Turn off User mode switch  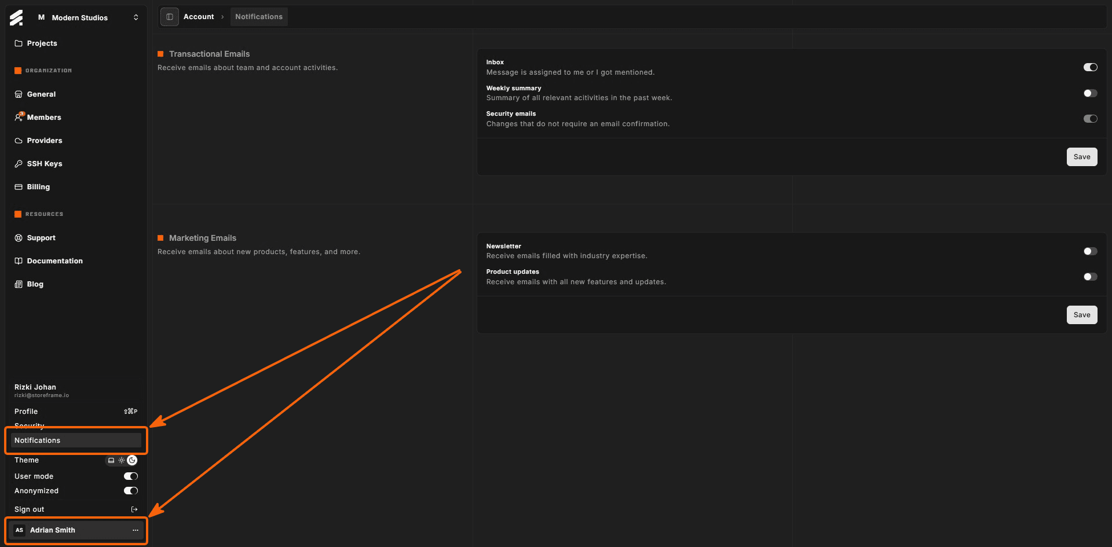(x=131, y=476)
